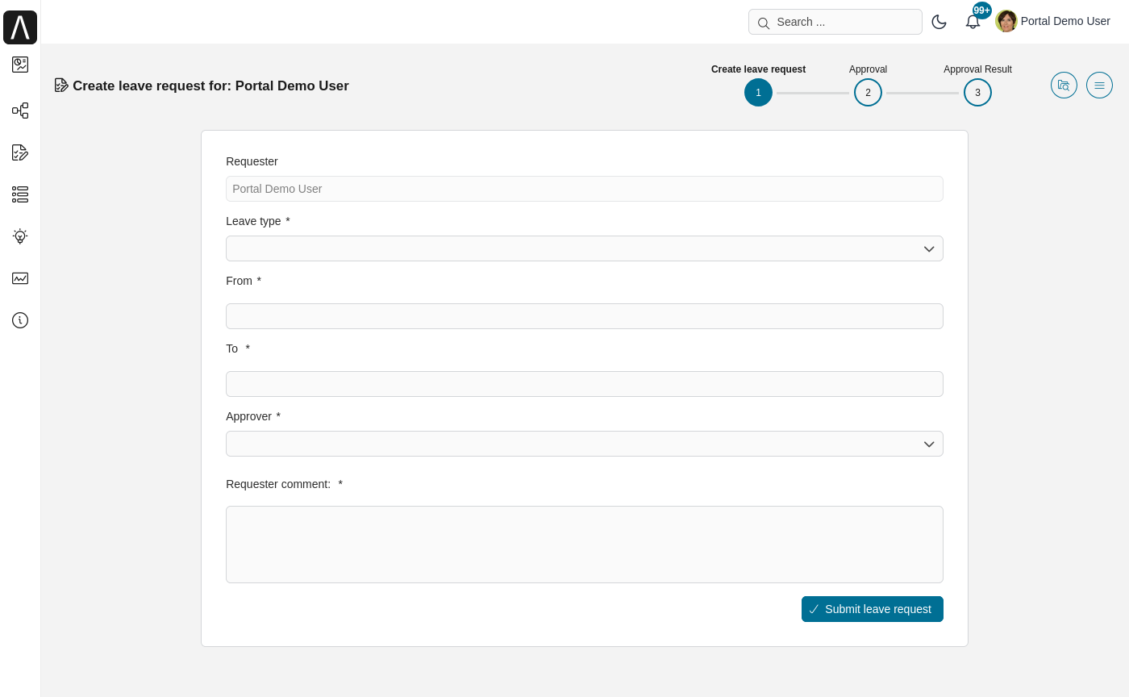This screenshot has height=697, width=1129.
Task: Click the Lambda logo in top-left corner
Action: coord(20,27)
